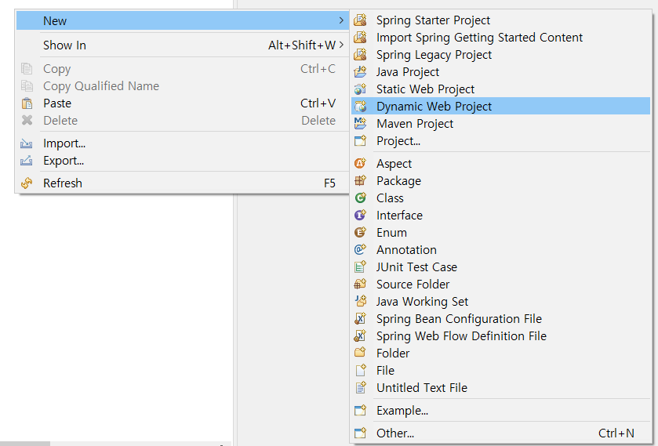Screen dimensions: 658x446
Task: Click the brown Enum icon
Action: 360,232
